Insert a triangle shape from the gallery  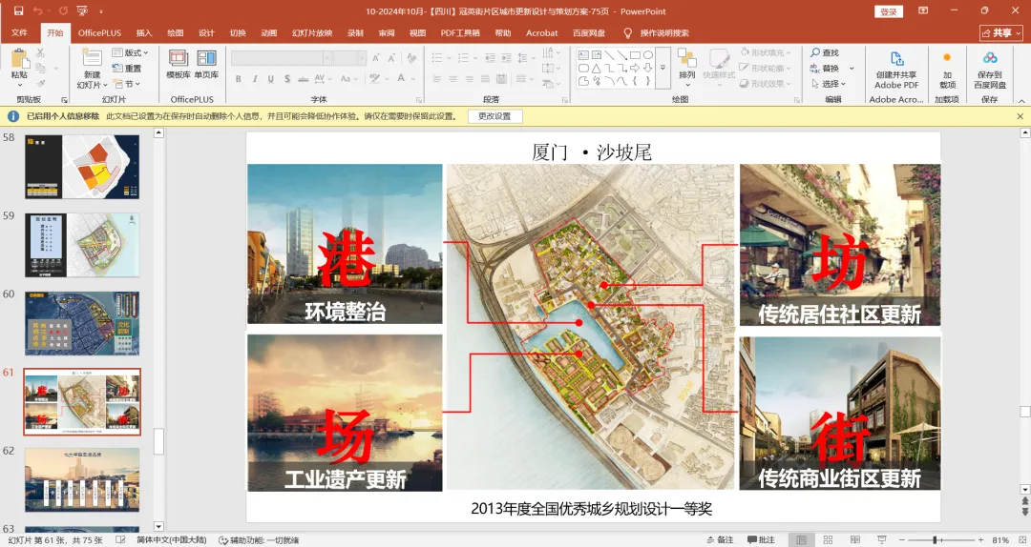point(597,68)
